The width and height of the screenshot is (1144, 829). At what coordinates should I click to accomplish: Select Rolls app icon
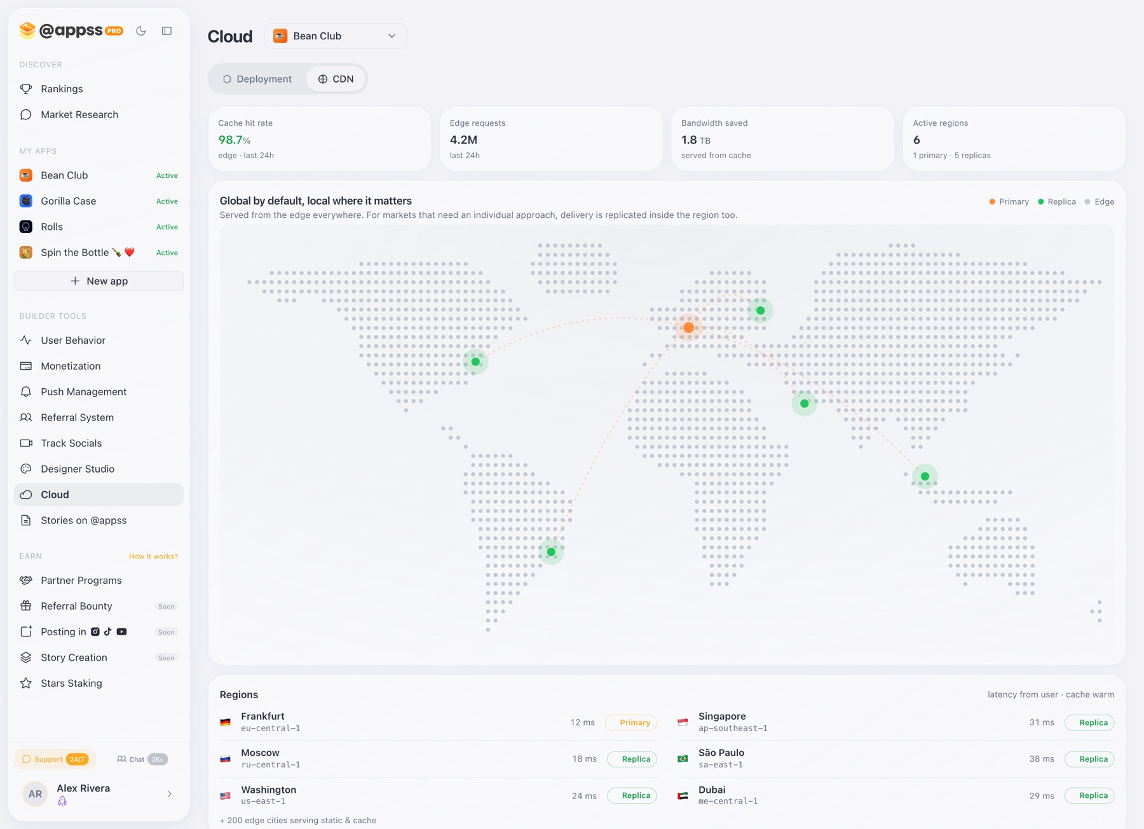click(x=26, y=227)
